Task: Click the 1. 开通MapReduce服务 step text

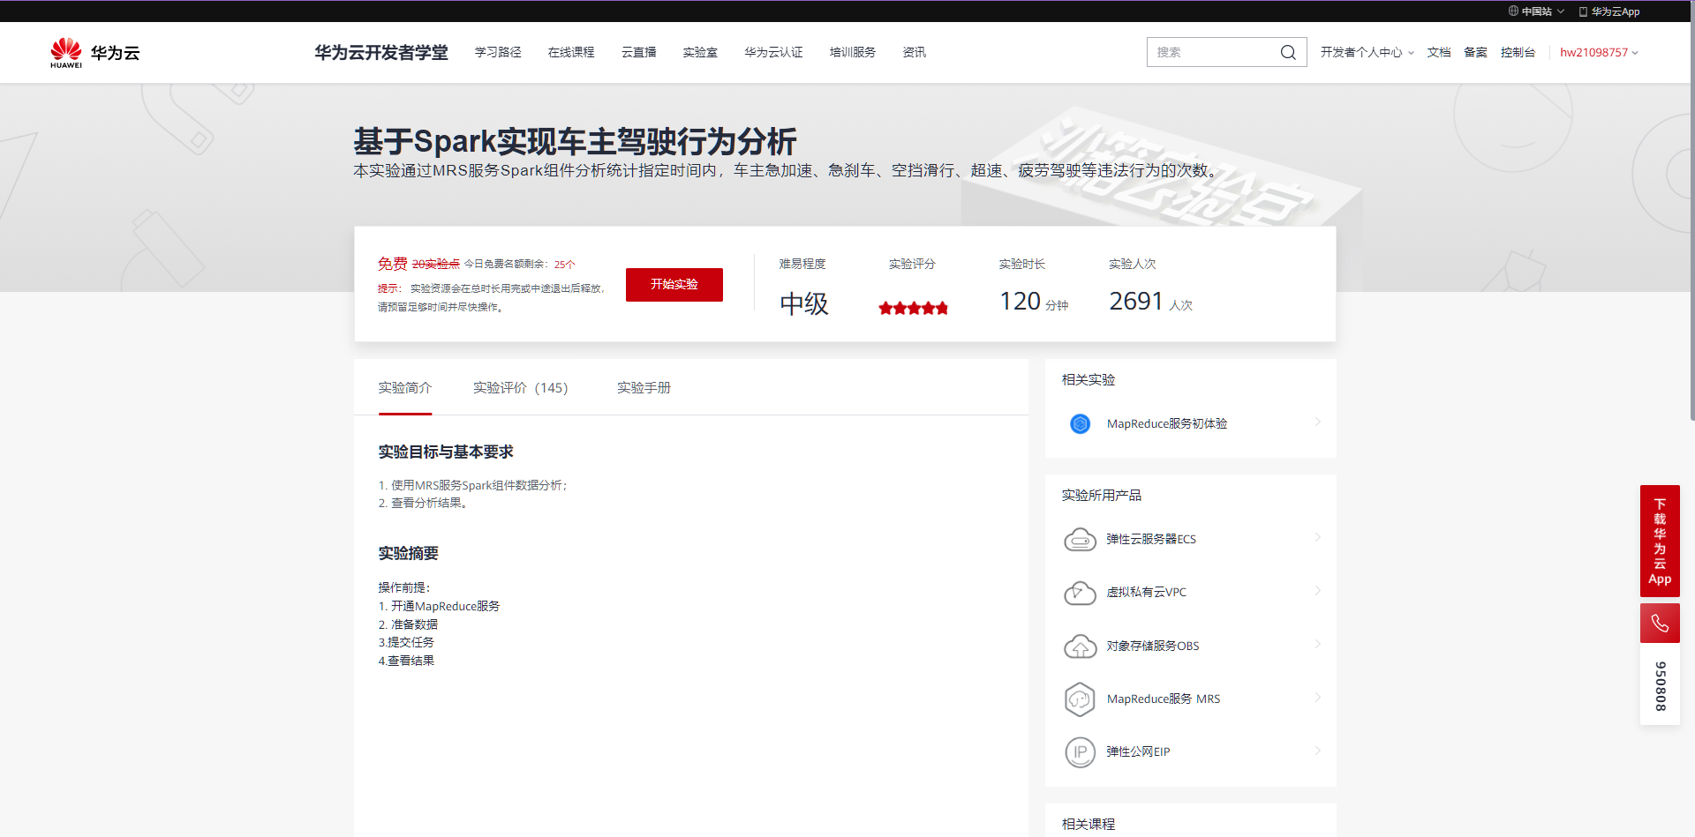Action: (x=440, y=607)
